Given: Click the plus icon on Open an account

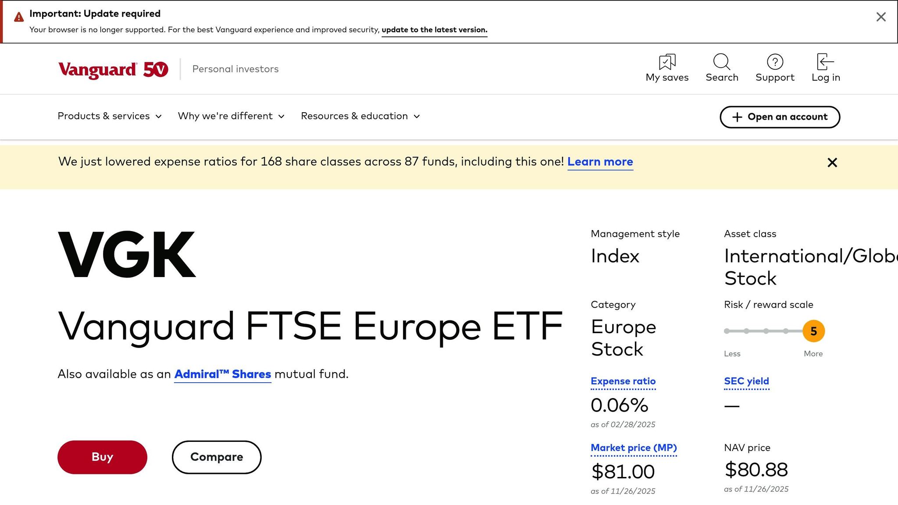Looking at the screenshot, I should click(736, 117).
